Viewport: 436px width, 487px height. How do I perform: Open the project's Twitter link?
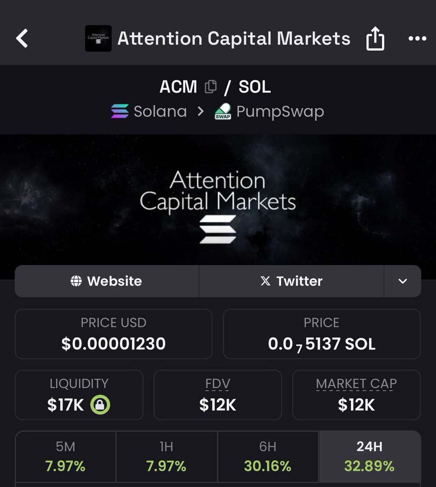pyautogui.click(x=291, y=281)
